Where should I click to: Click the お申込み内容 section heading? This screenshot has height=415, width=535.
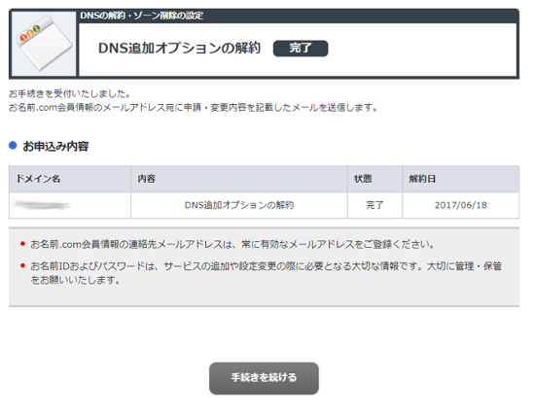(x=55, y=147)
